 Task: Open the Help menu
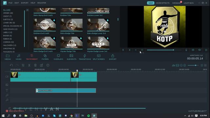[x=33, y=3]
